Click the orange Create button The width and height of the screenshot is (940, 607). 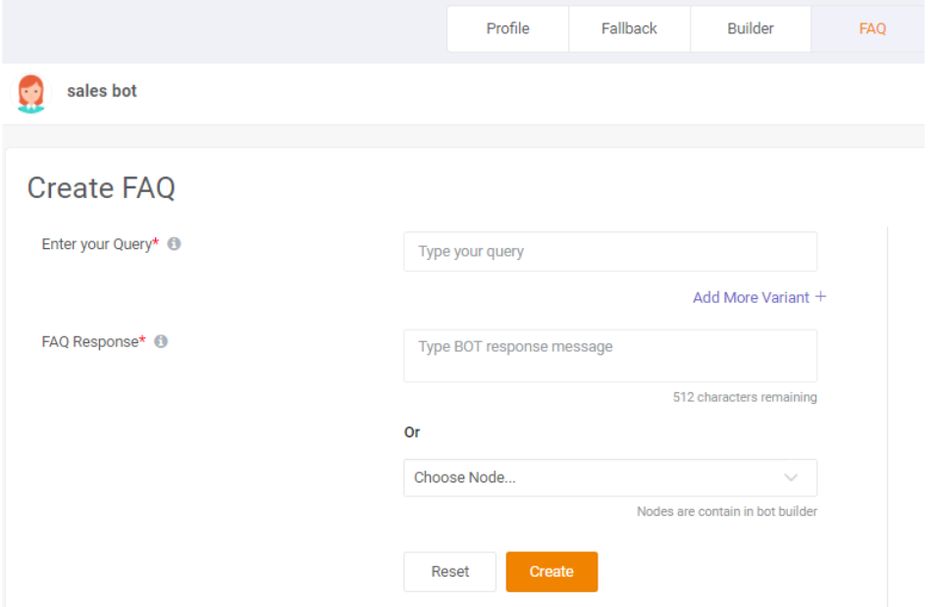coord(551,572)
